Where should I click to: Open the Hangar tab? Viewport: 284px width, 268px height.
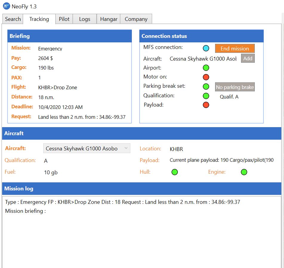tap(109, 19)
